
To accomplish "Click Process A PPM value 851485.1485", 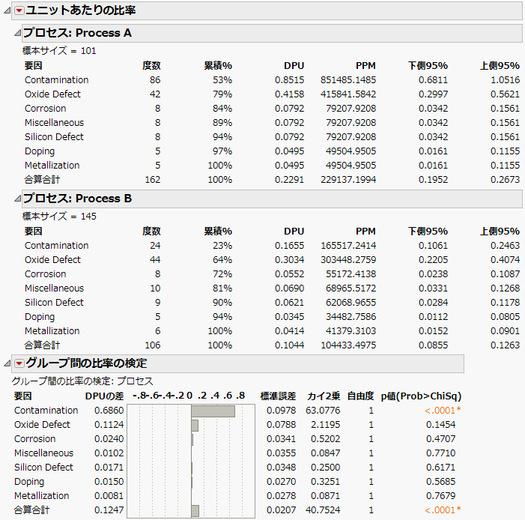I will pyautogui.click(x=348, y=79).
